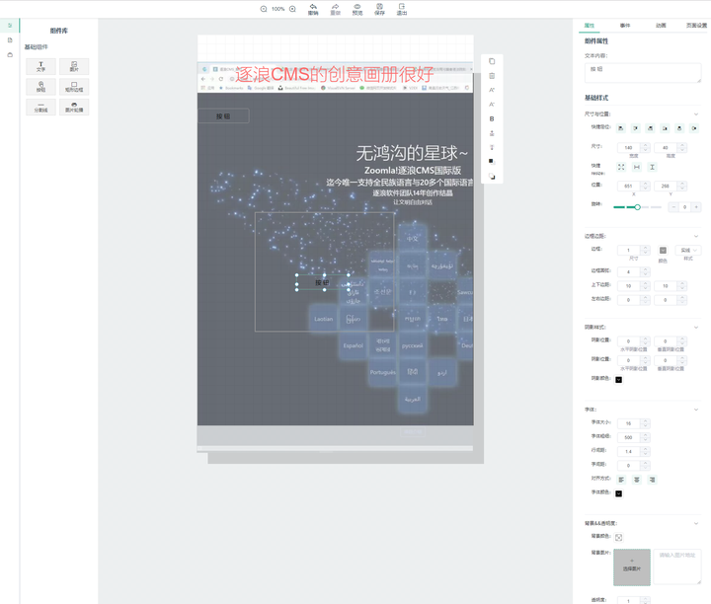
Task: Undo the last action (撤销)
Action: click(313, 10)
